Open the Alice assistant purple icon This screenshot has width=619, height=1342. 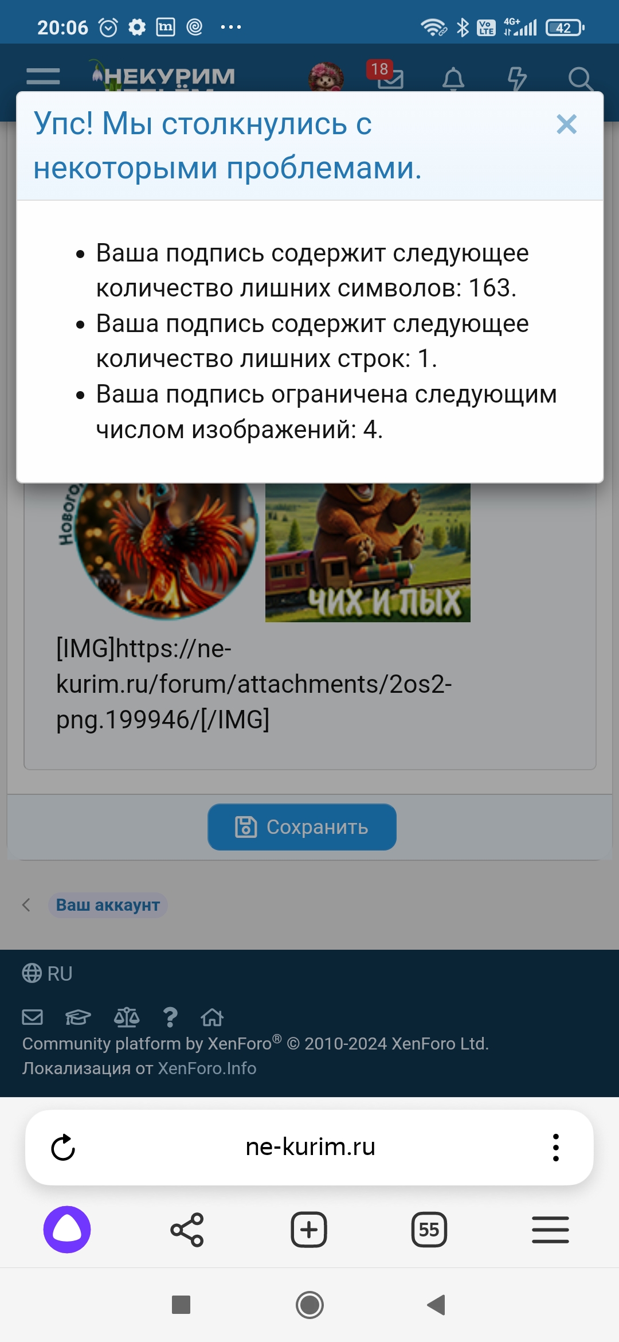click(67, 1230)
